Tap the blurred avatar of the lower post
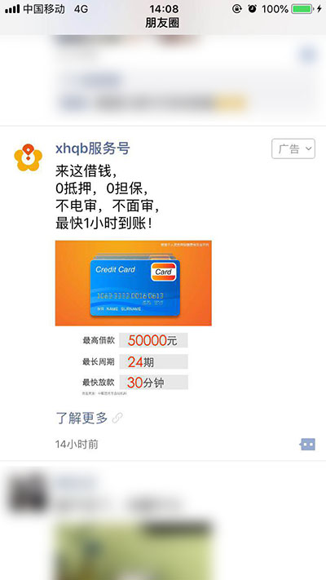The width and height of the screenshot is (326, 580). click(28, 494)
